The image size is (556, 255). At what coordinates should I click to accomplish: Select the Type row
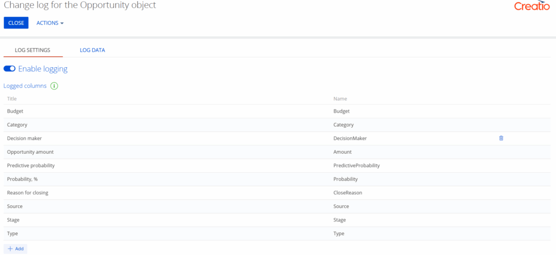pyautogui.click(x=277, y=233)
